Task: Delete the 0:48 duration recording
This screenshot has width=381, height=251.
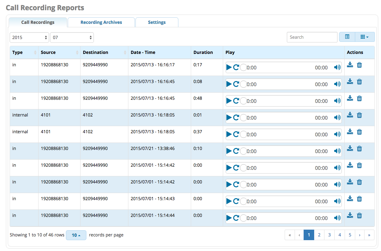Action: [359, 98]
